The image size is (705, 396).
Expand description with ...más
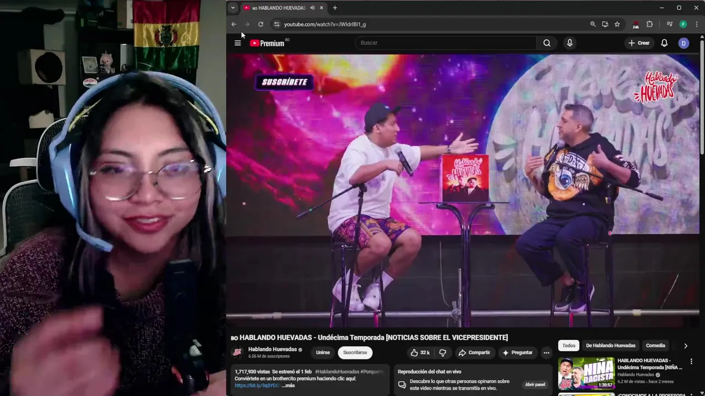288,386
